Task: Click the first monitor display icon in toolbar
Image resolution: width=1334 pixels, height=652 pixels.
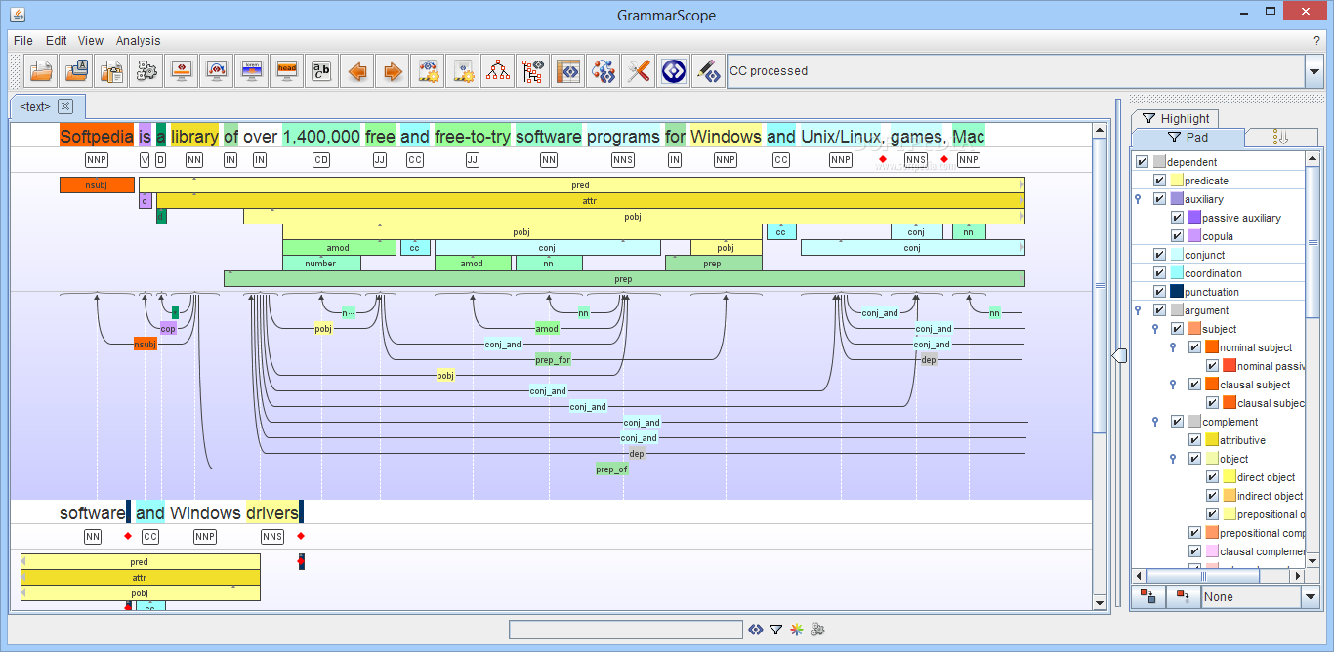Action: (182, 71)
